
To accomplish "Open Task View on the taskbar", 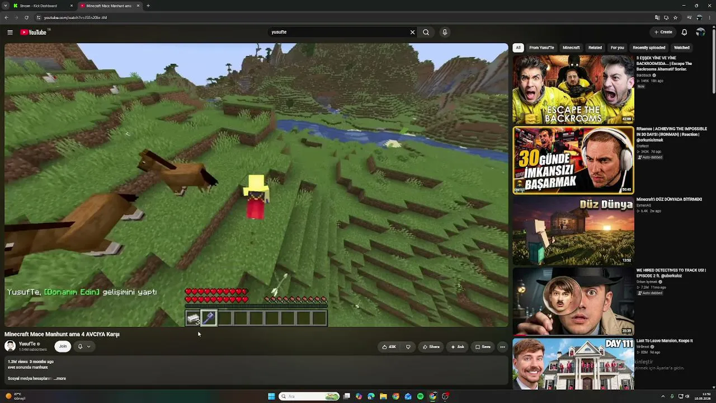I will click(347, 396).
